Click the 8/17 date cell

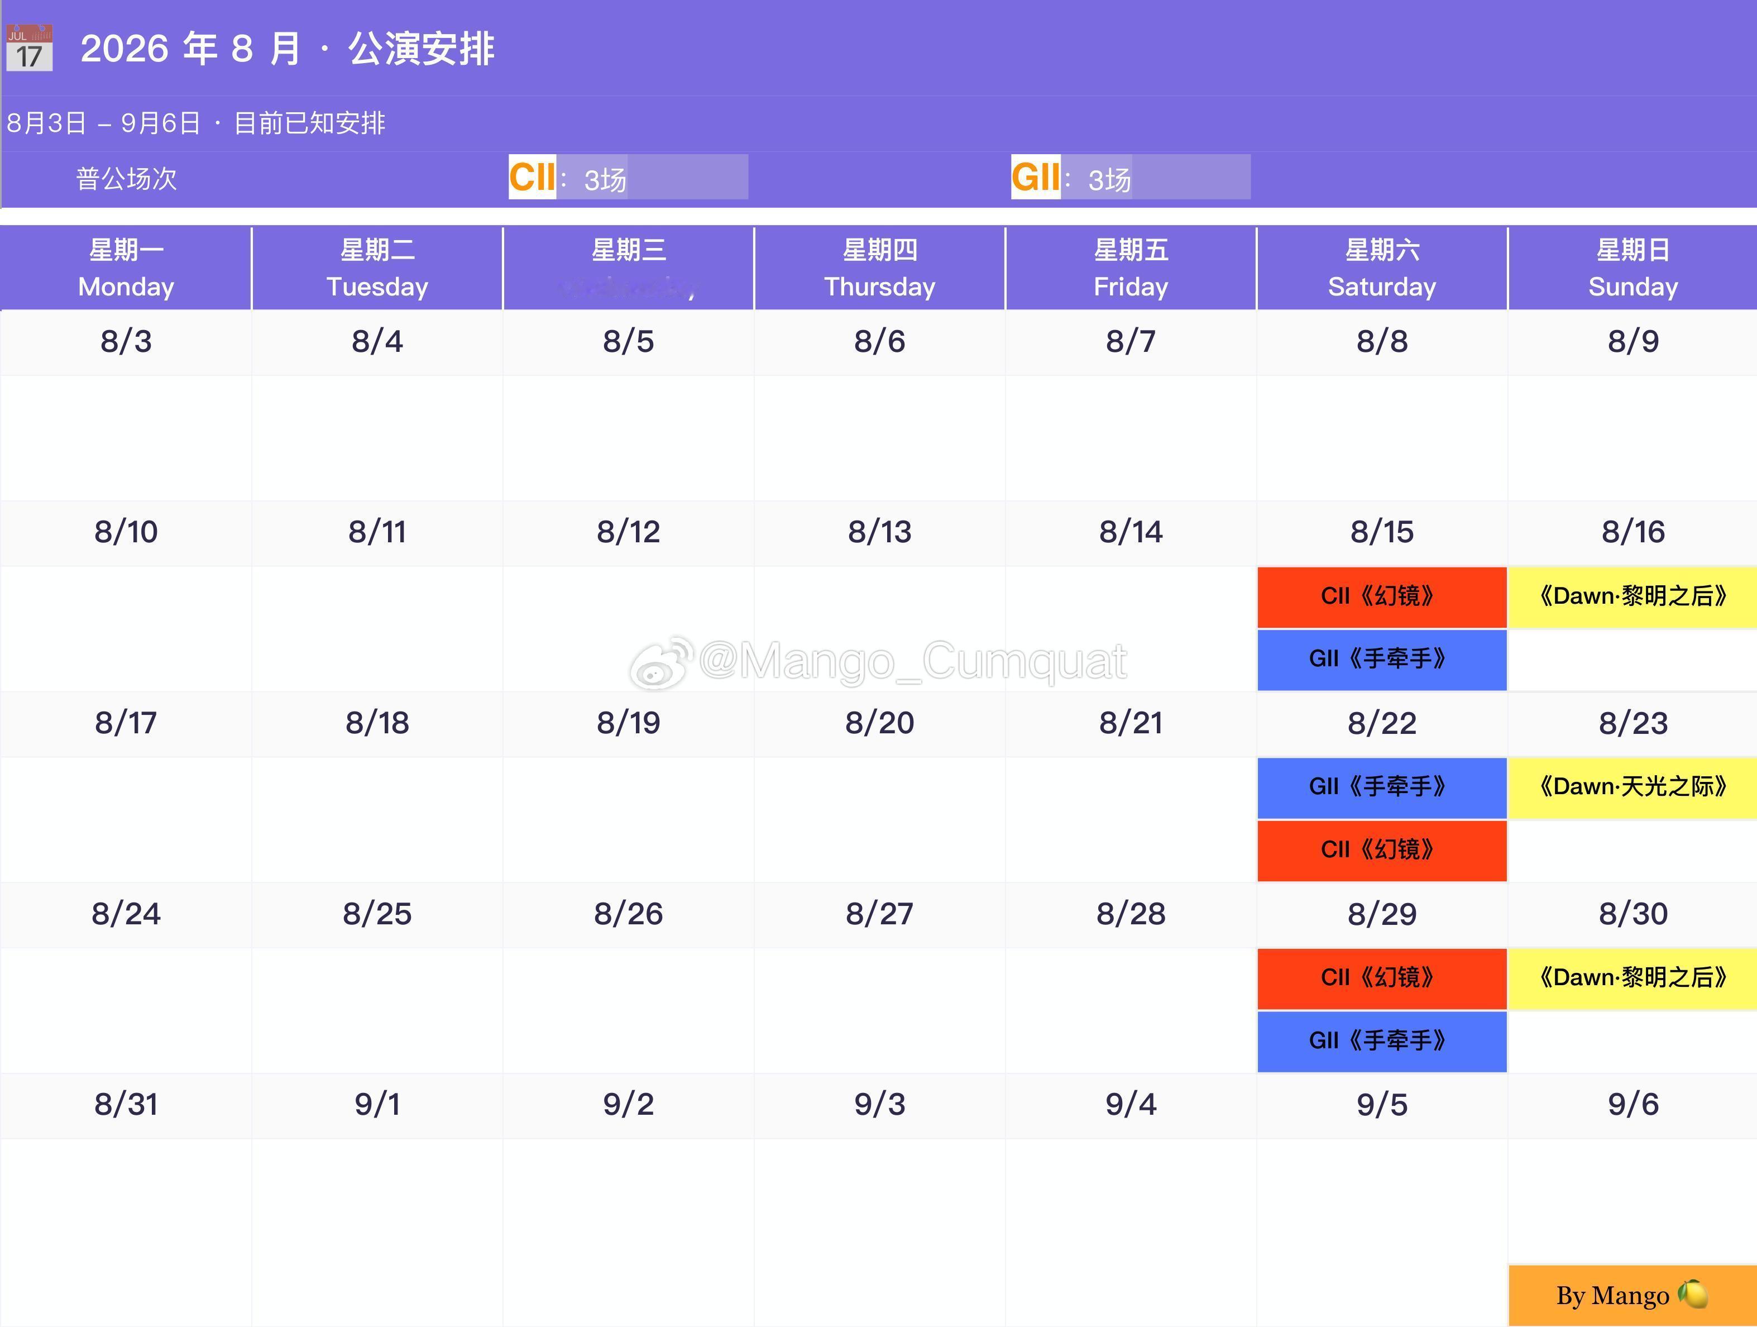[126, 724]
